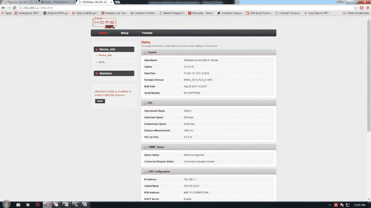Open the ADSL sidebar link
The width and height of the screenshot is (371, 208).
tap(102, 62)
